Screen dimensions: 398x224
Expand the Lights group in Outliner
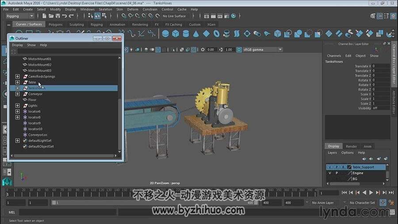pyautogui.click(x=18, y=105)
